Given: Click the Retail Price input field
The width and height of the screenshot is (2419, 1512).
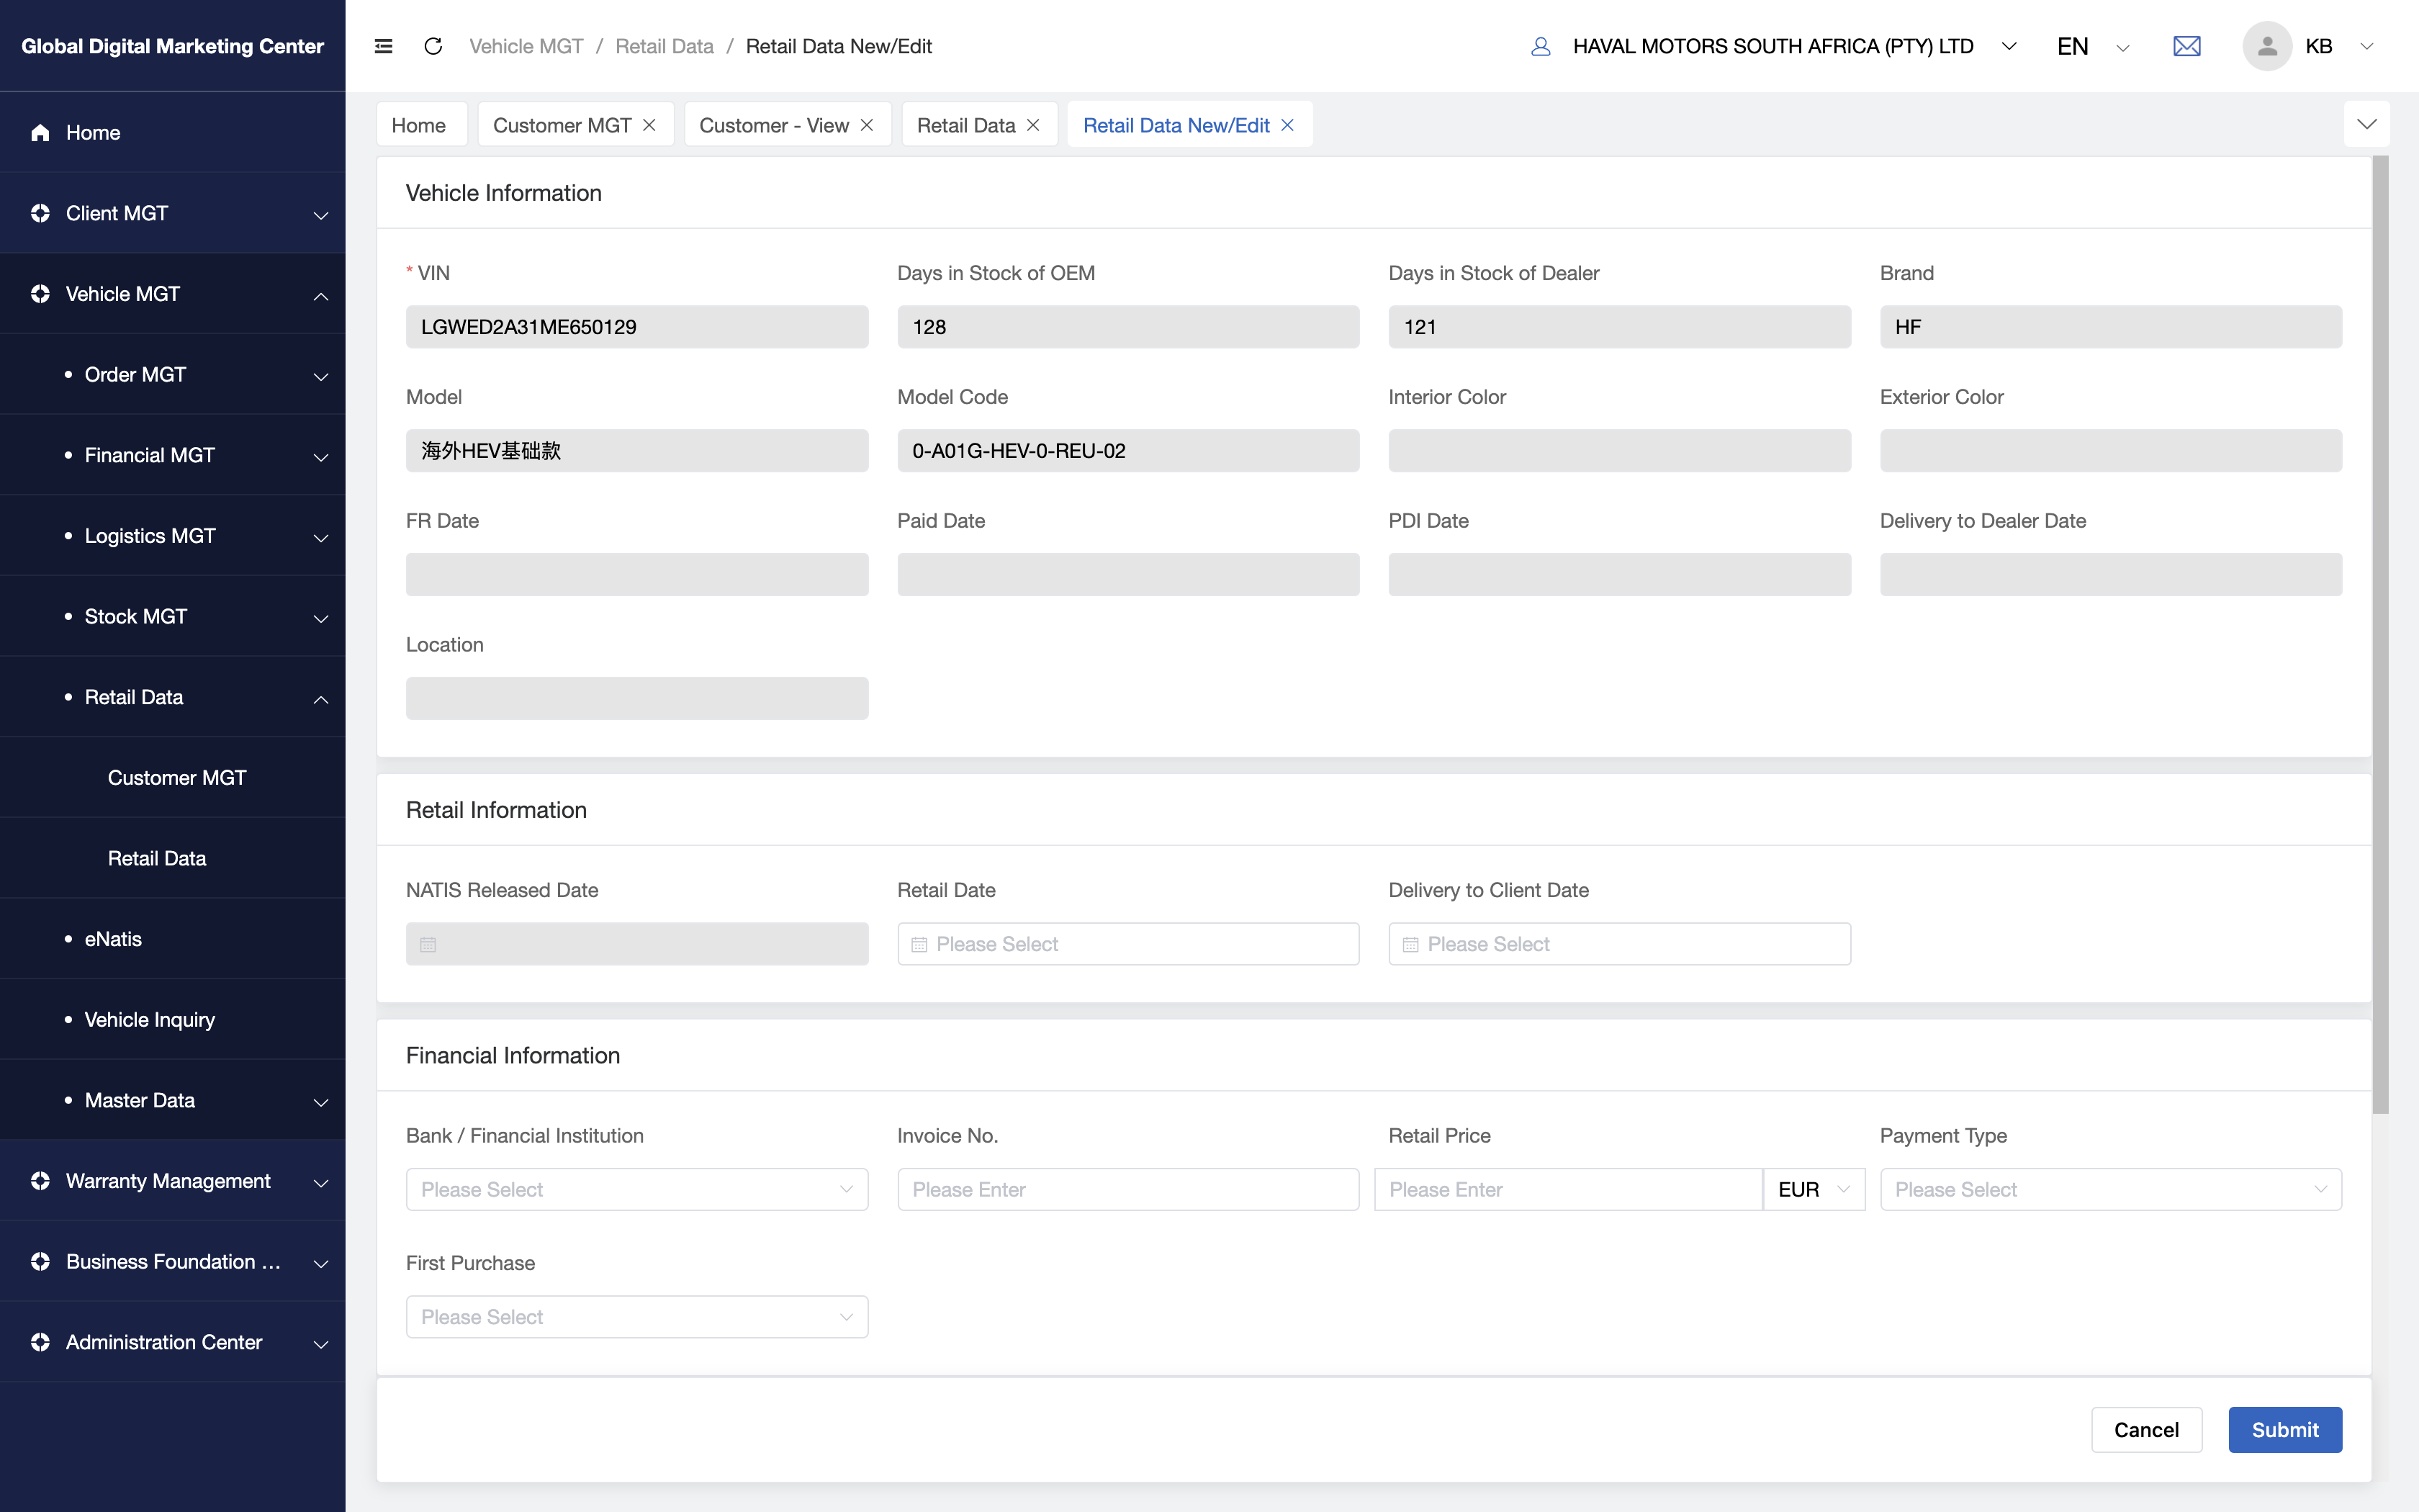Looking at the screenshot, I should pyautogui.click(x=1567, y=1189).
